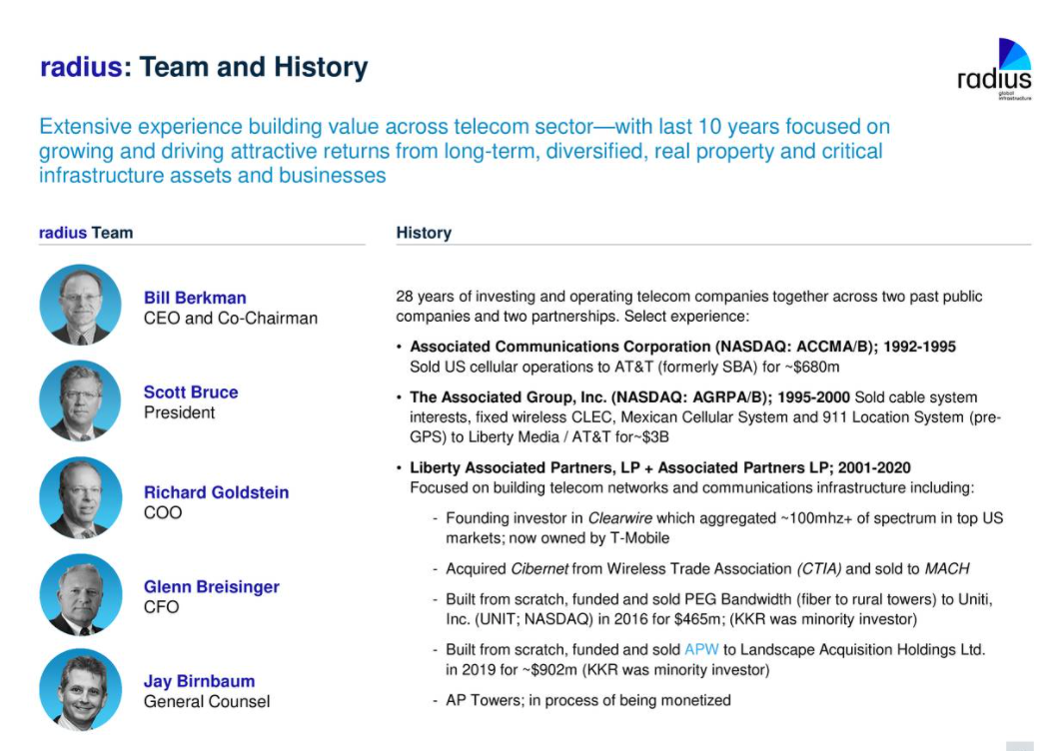The height and width of the screenshot is (751, 1043).
Task: Click the name Scott Bruce
Action: [191, 391]
